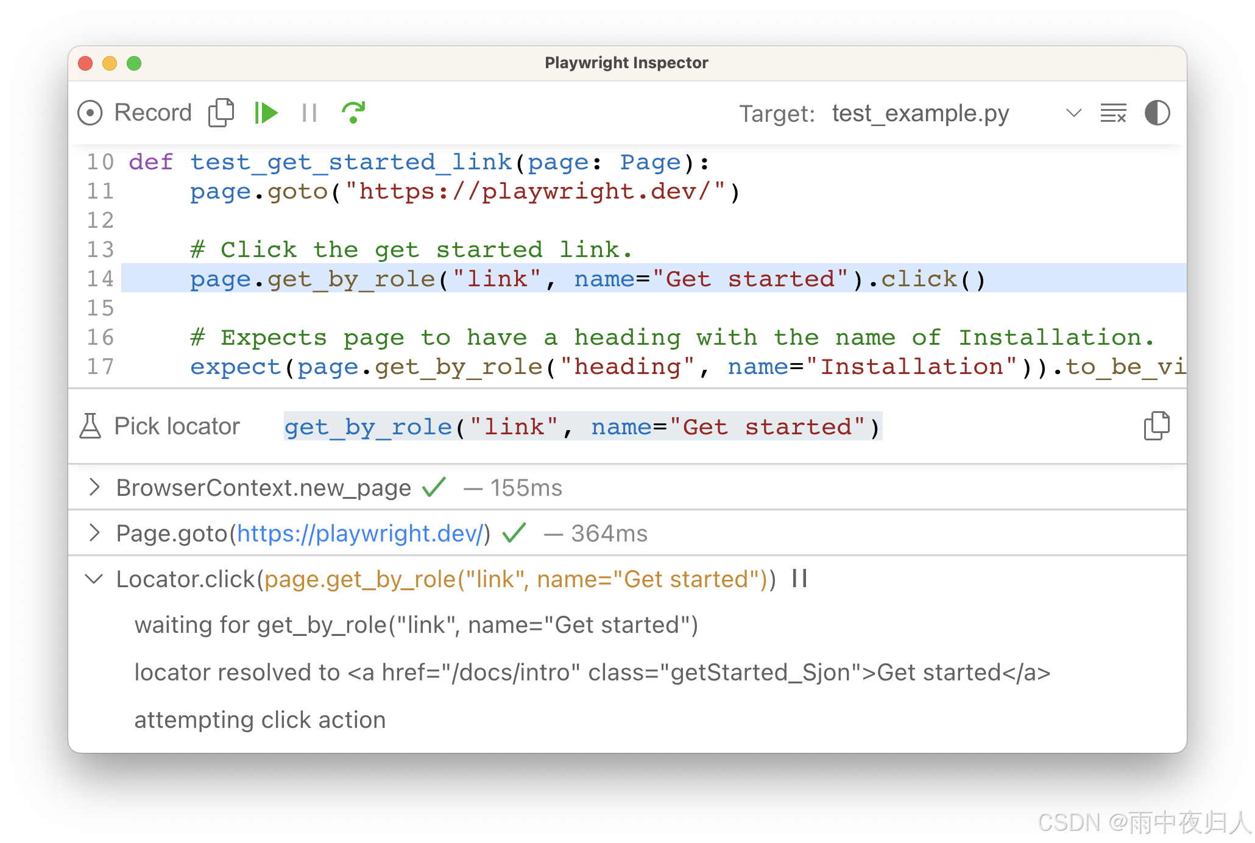Click the Playwright Inspector title bar text
Viewport: 1255px width, 843px height.
(626, 63)
